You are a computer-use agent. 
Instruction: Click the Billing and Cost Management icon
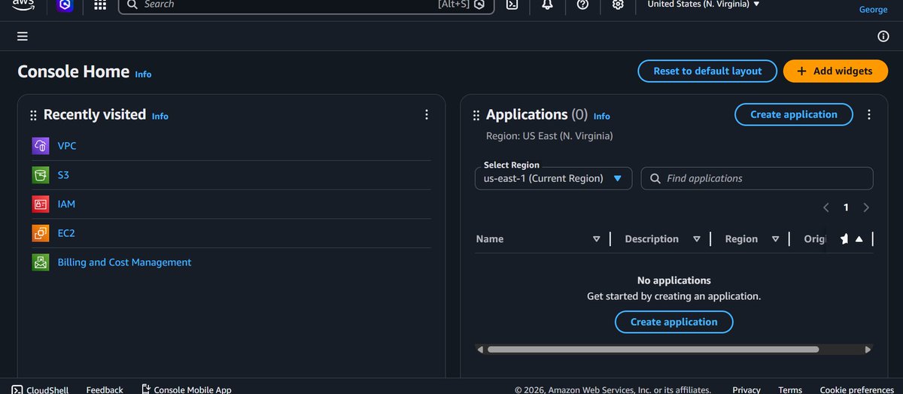[41, 262]
